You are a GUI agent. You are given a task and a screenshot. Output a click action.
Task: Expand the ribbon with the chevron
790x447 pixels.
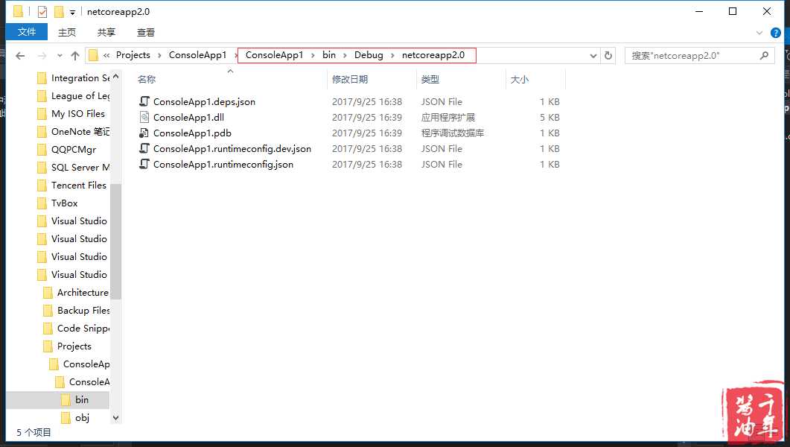(759, 33)
